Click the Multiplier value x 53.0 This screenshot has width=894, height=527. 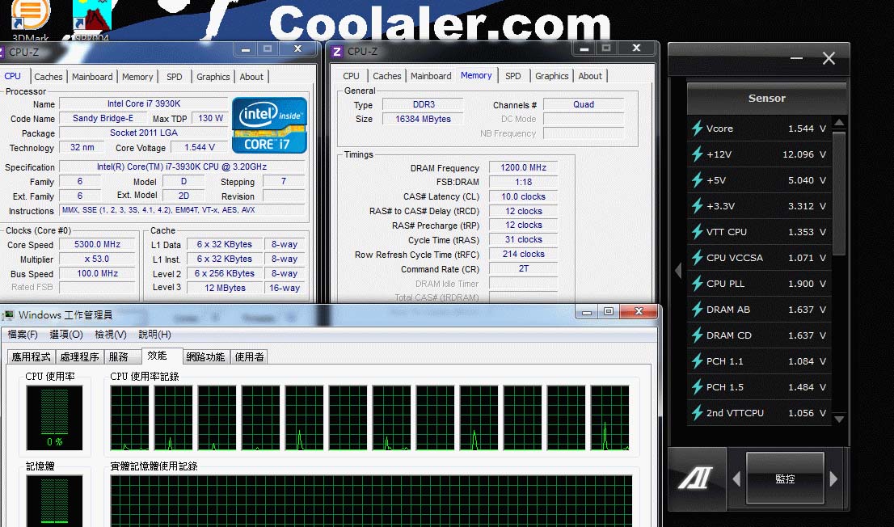pos(98,259)
